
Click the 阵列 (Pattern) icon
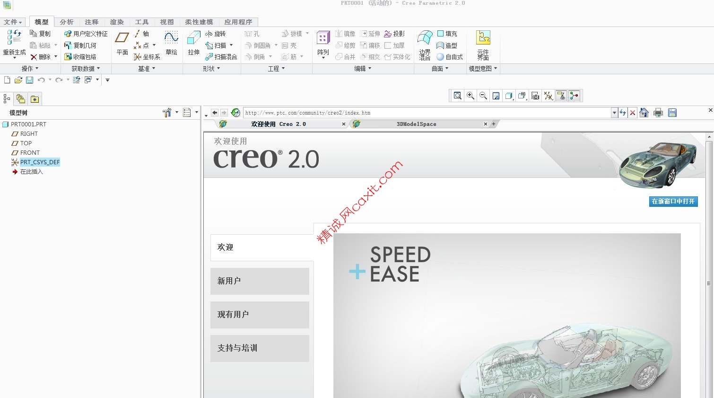click(323, 38)
